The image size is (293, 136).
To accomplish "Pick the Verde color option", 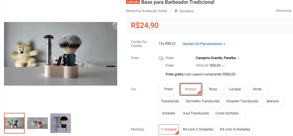I will [x=257, y=89].
